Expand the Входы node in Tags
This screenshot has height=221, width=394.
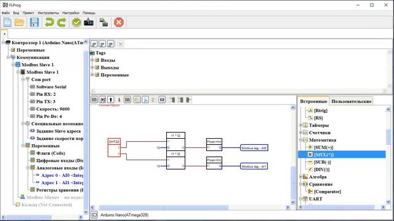[x=92, y=60]
